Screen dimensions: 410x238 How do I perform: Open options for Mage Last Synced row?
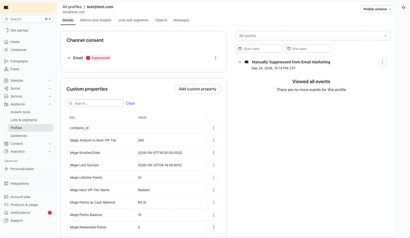[x=214, y=165]
